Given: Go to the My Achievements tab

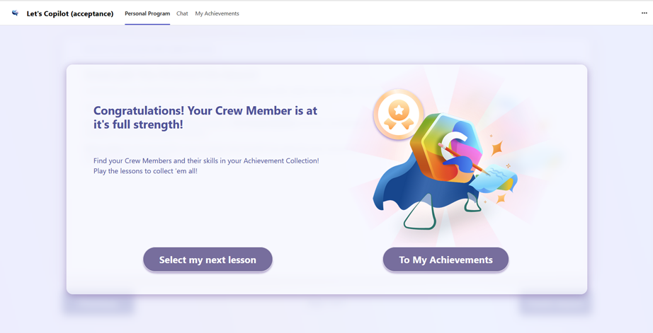Looking at the screenshot, I should [217, 13].
